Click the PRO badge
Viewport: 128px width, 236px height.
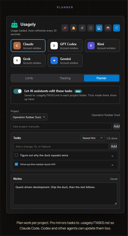point(78,91)
